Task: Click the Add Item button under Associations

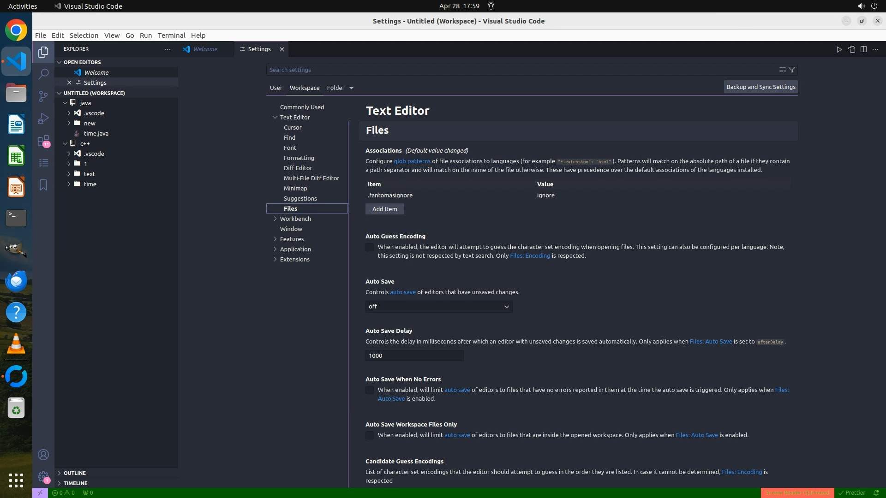Action: click(x=384, y=209)
